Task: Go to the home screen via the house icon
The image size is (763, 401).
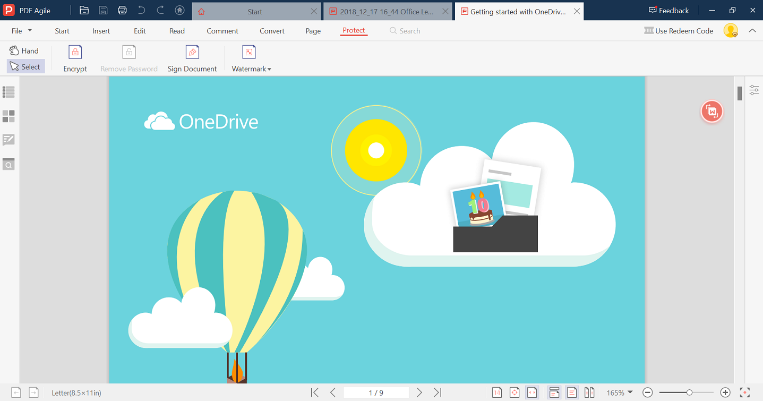Action: click(179, 10)
